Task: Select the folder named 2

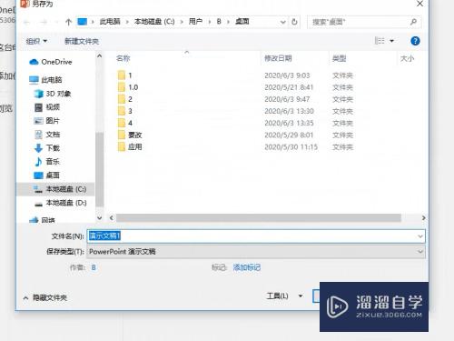Action: [125, 99]
